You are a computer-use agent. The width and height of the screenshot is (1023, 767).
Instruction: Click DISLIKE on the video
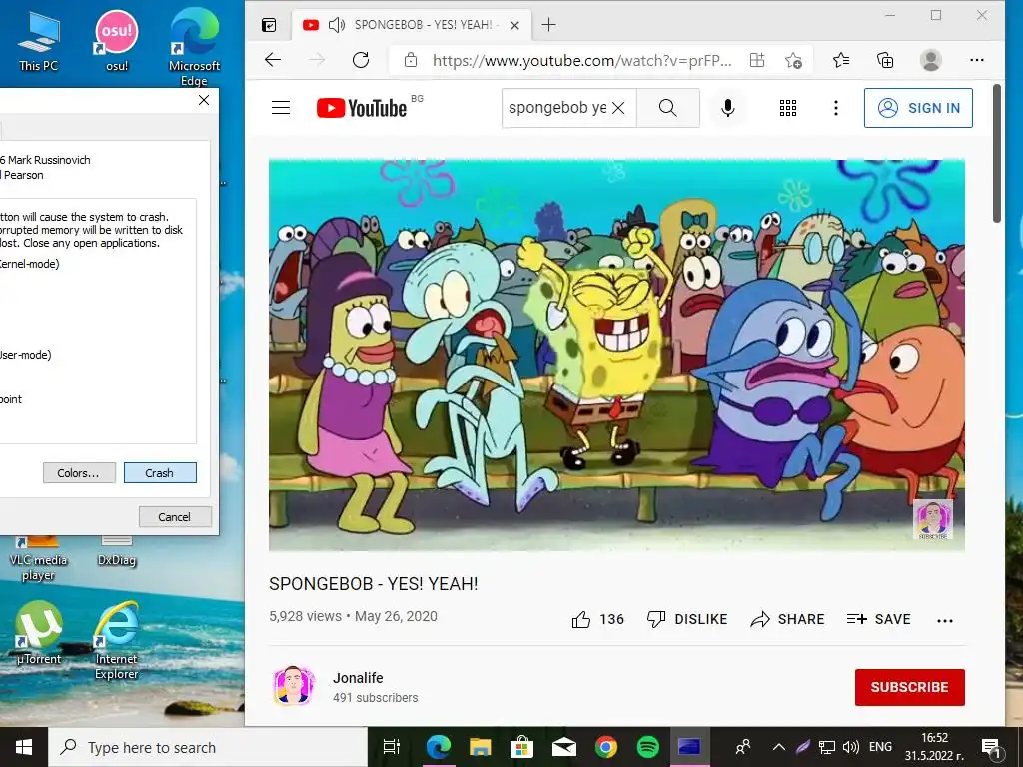click(687, 619)
